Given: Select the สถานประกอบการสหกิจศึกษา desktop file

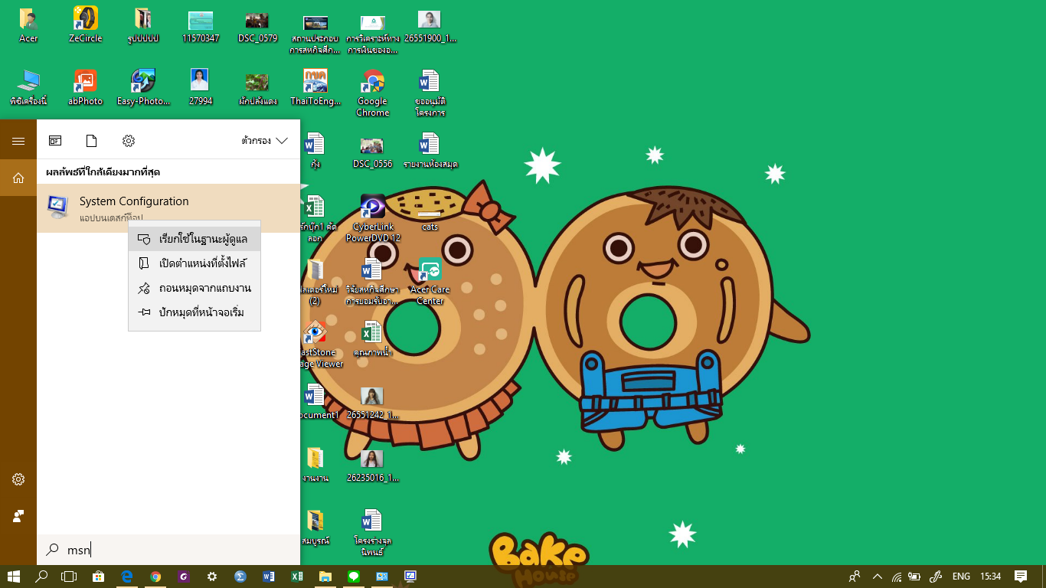Looking at the screenshot, I should click(x=315, y=34).
